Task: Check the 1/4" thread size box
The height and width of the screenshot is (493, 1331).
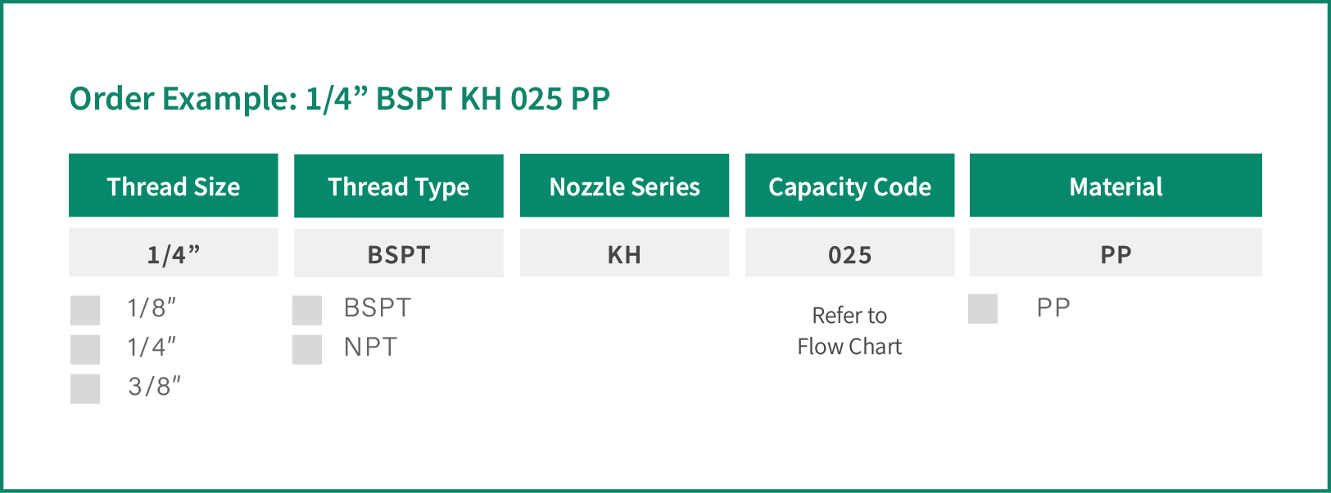Action: pyautogui.click(x=85, y=350)
